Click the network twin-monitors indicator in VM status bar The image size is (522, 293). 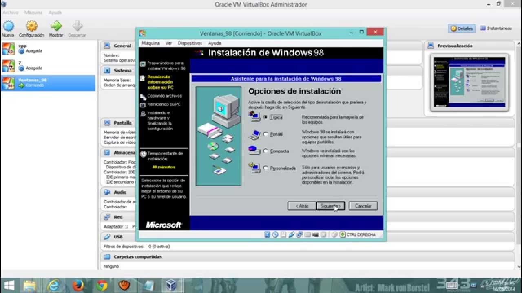tap(299, 235)
